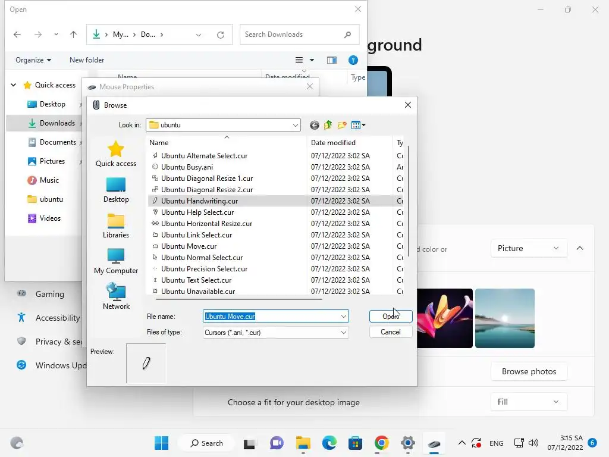Toggle preview pane in Open window
This screenshot has width=609, height=457.
(x=332, y=60)
